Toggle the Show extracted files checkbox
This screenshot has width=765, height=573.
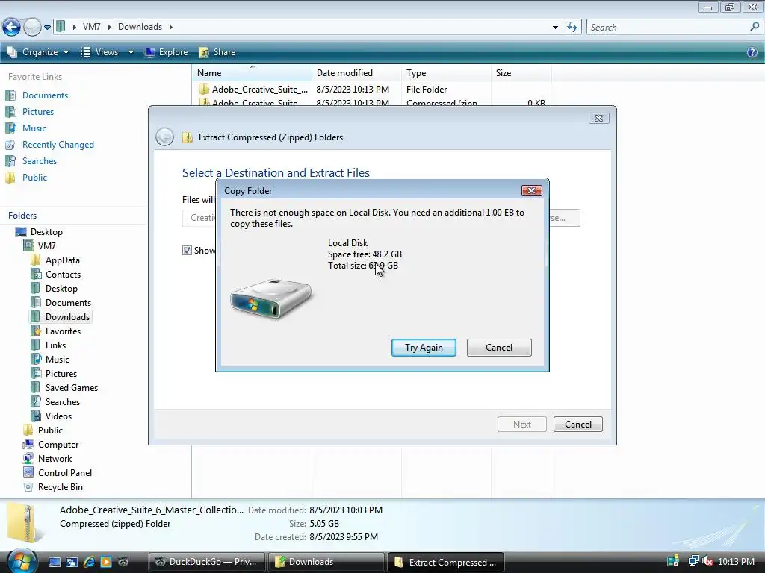tap(187, 251)
